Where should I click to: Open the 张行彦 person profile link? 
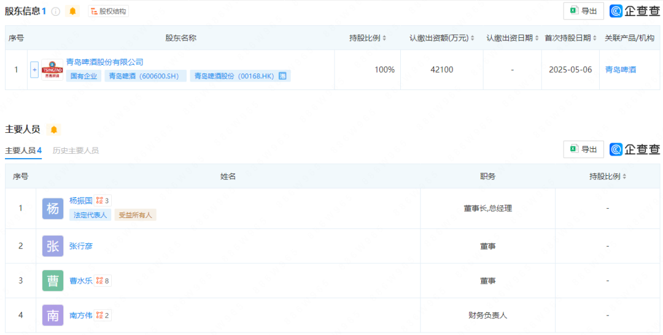pos(81,246)
